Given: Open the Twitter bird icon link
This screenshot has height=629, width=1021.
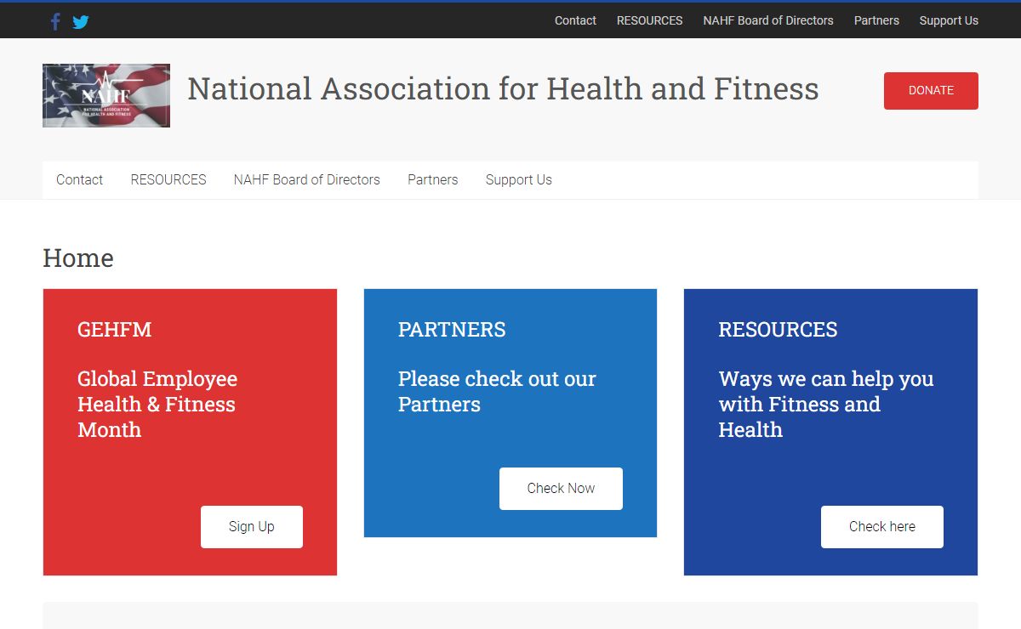Looking at the screenshot, I should coord(81,22).
